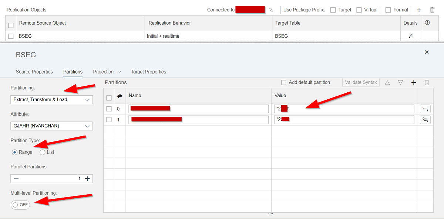
Task: Add a new partition with the plus icon
Action: point(414,82)
